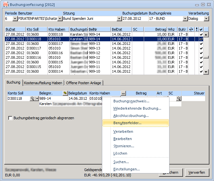Click the refresh arrows column header icon
Screen dimensions: 214x181
tap(191, 29)
